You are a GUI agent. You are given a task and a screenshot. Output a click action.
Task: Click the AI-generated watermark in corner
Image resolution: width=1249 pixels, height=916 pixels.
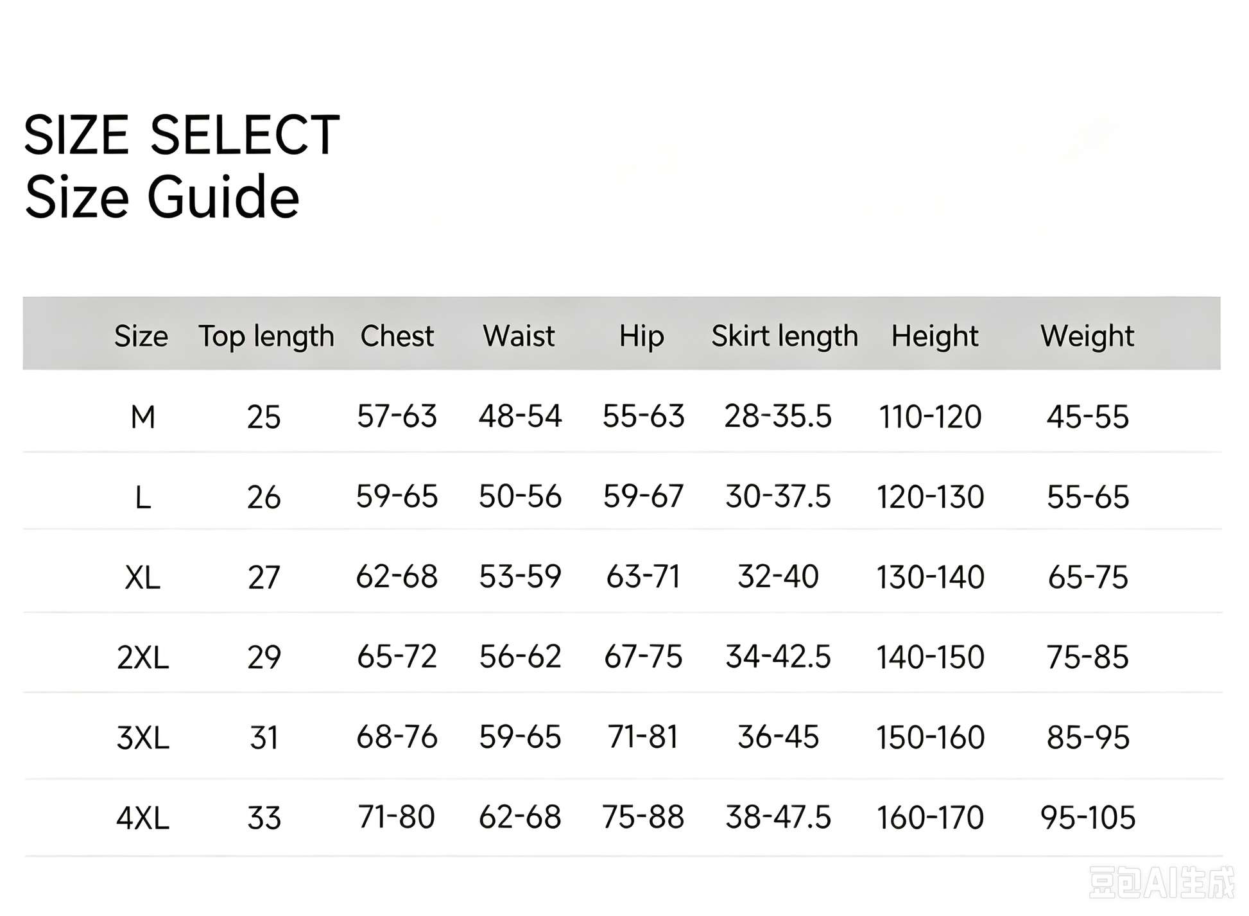[1162, 883]
